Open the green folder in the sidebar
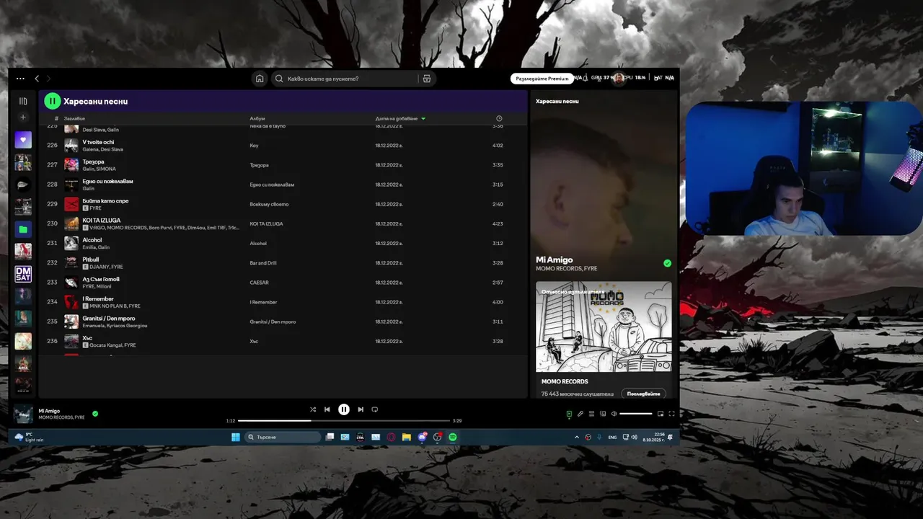 23,229
